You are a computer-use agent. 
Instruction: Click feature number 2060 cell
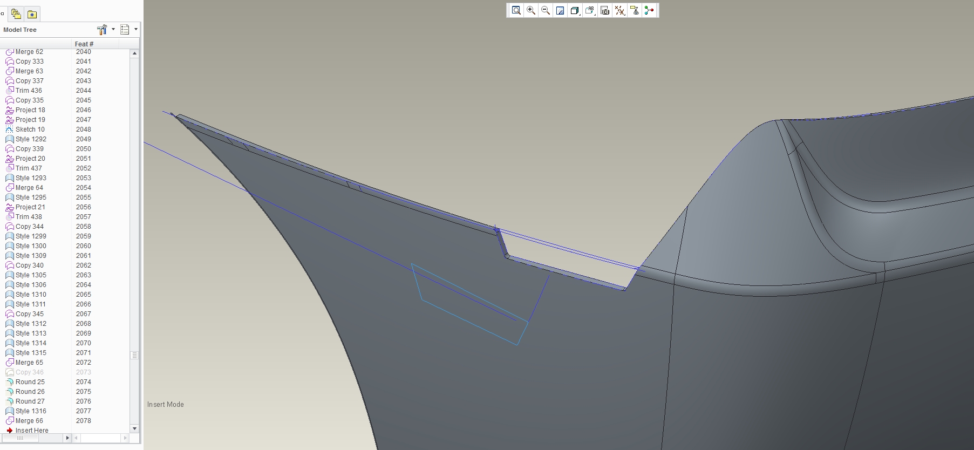pyautogui.click(x=84, y=246)
